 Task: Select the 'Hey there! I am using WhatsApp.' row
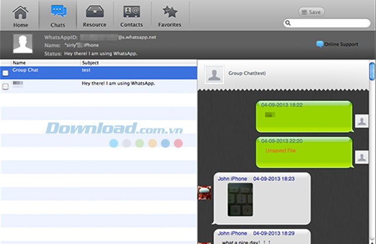(99, 86)
